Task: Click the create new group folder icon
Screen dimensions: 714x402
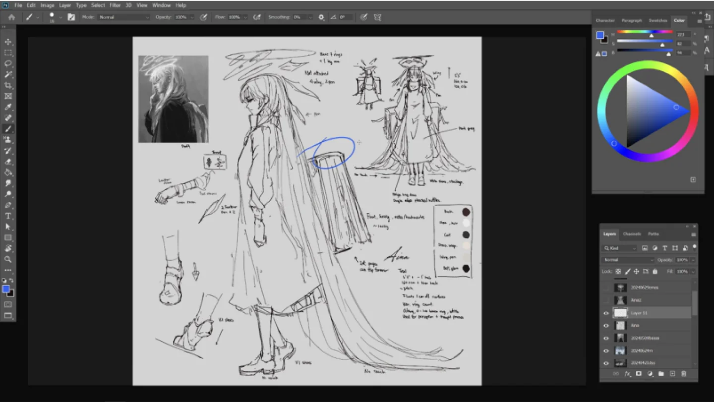Action: point(661,374)
